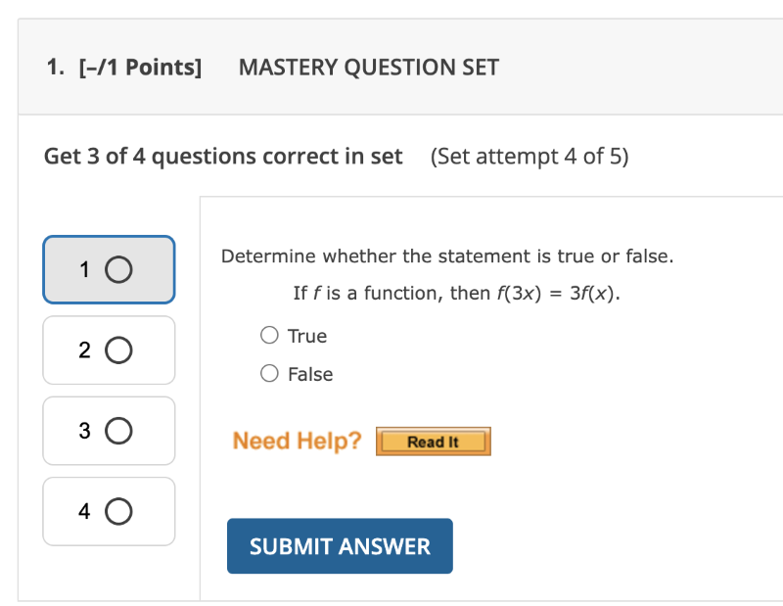
Task: Select the False radio button
Action: point(269,374)
